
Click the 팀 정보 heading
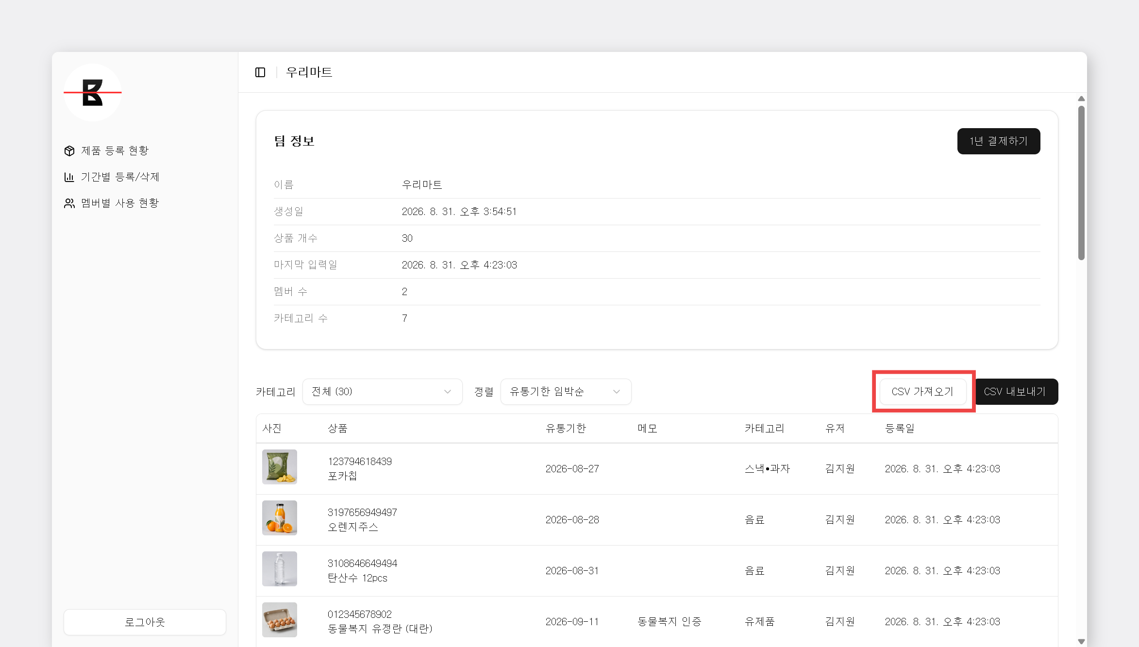pyautogui.click(x=294, y=141)
